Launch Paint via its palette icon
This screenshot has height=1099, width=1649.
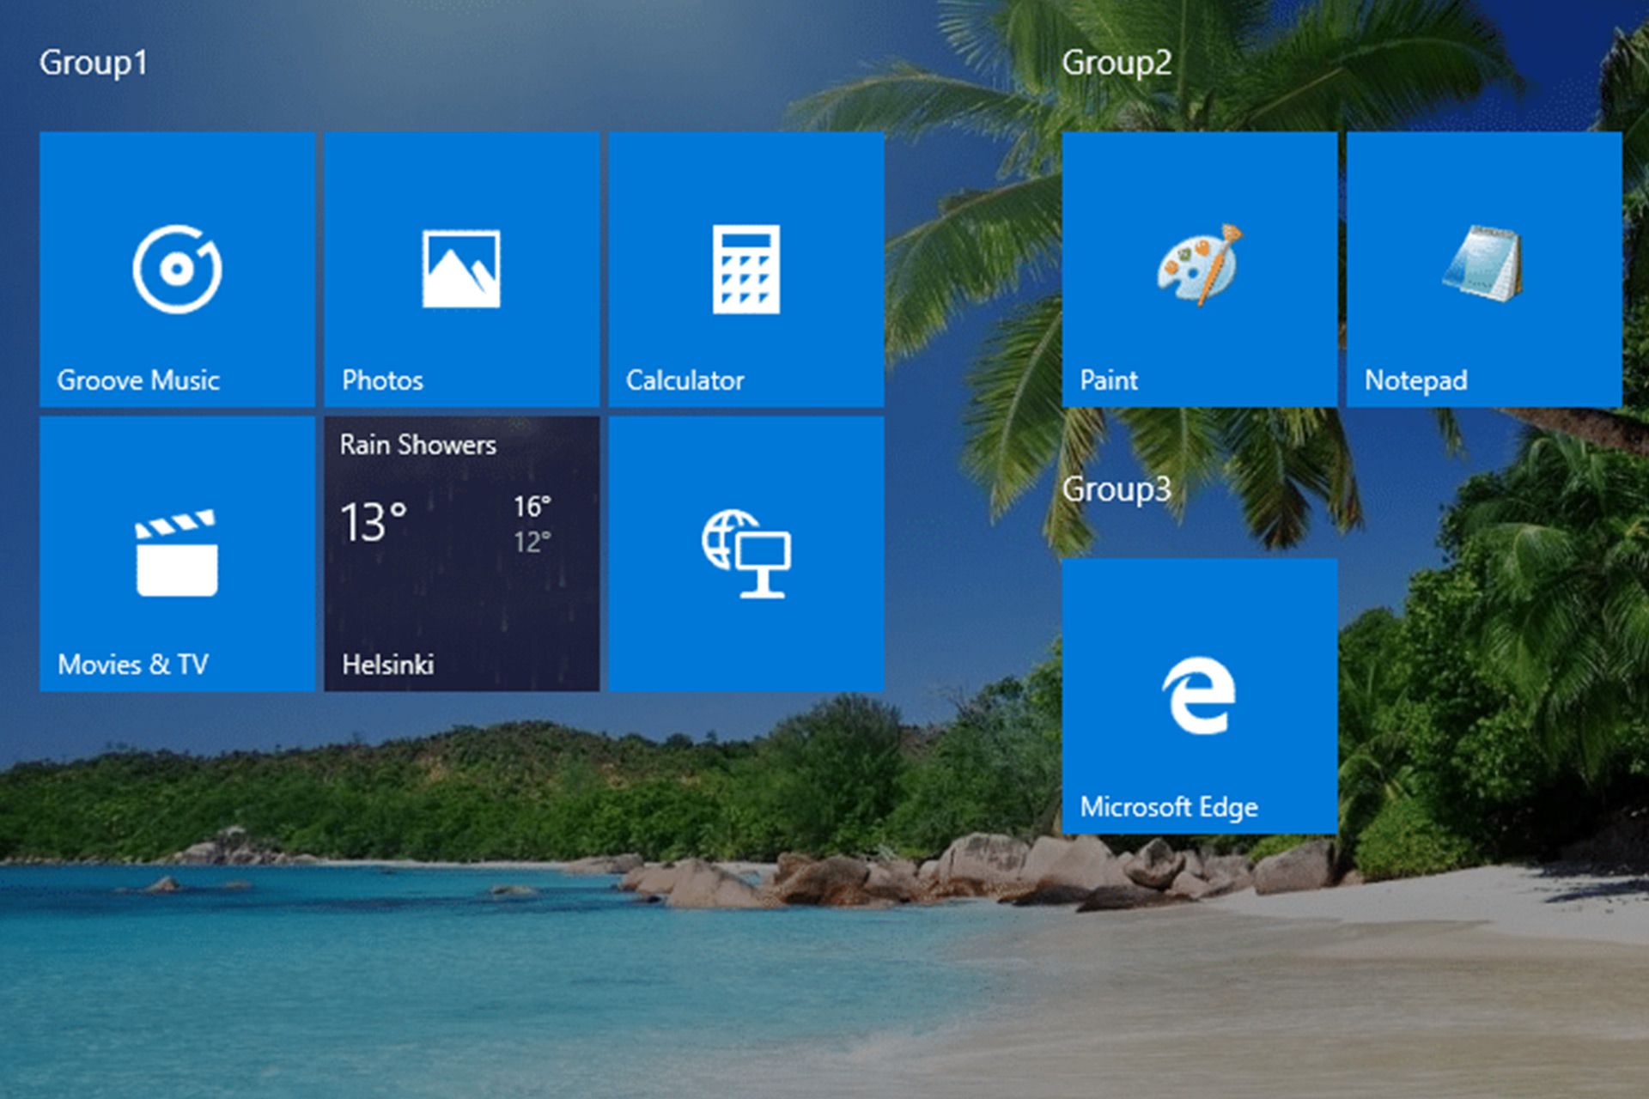(1199, 264)
